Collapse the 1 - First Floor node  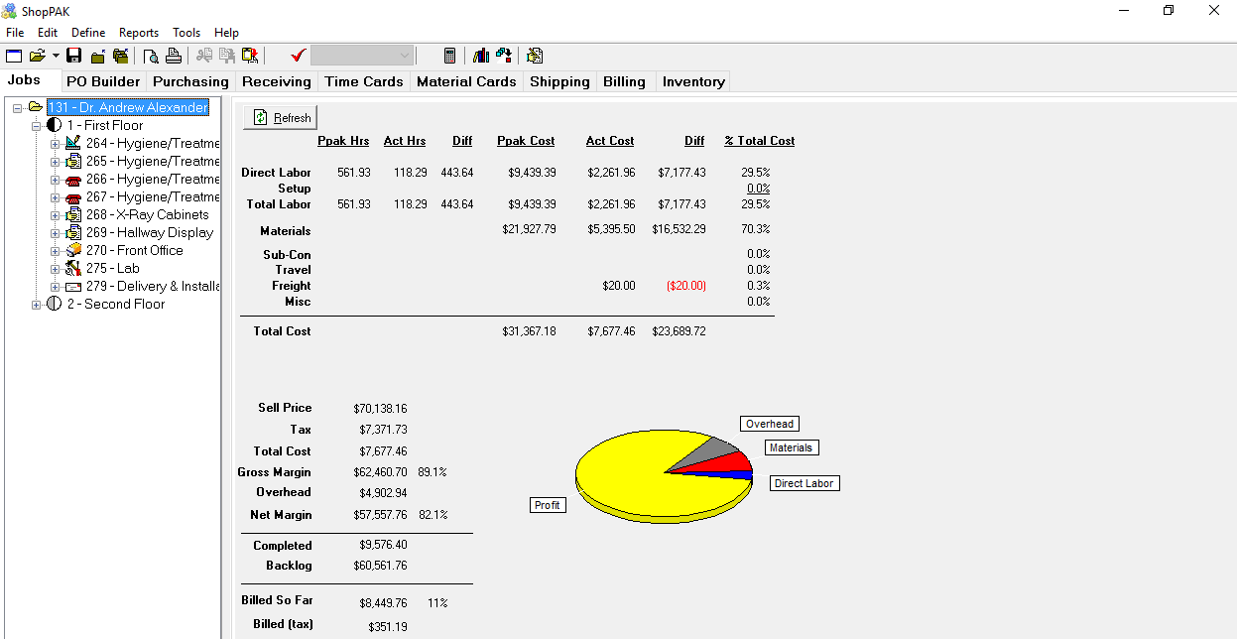pyautogui.click(x=37, y=126)
